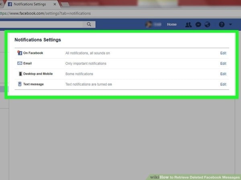241x180 pixels.
Task: Click the Text message phone icon
Action: click(x=20, y=84)
